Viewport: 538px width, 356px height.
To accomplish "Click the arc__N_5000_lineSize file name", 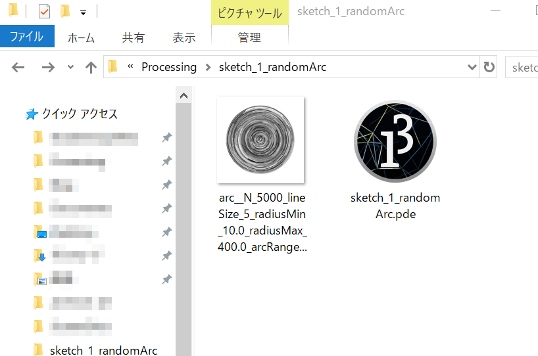I will click(x=262, y=223).
